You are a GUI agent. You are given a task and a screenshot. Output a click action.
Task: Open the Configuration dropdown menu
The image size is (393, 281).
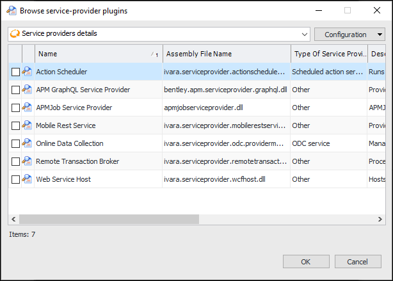coord(349,34)
